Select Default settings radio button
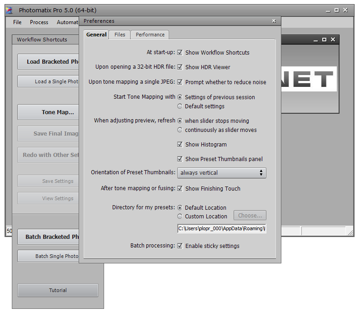The image size is (360, 328). click(180, 106)
